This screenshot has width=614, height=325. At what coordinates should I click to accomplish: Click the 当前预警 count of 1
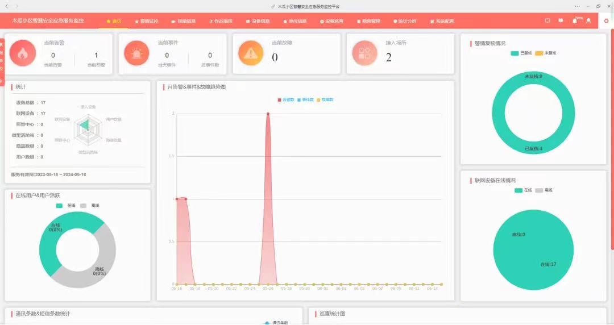[96, 56]
